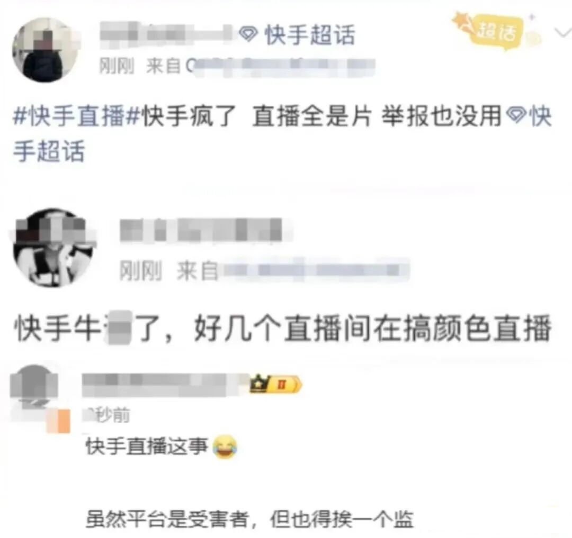Tap the crown membership level badge
Screen dimensions: 572x538
click(276, 384)
